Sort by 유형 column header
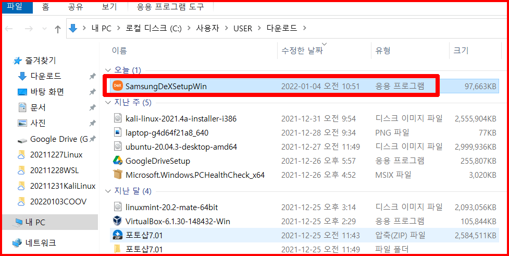Image resolution: width=509 pixels, height=256 pixels. [x=383, y=51]
